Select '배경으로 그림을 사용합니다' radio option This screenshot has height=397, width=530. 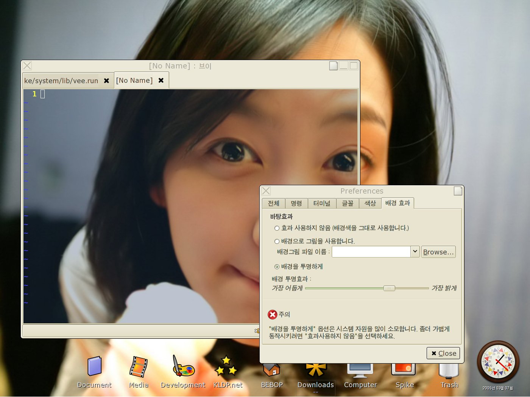(x=277, y=242)
